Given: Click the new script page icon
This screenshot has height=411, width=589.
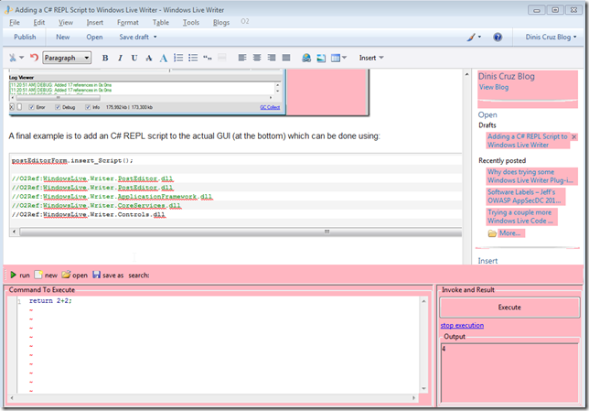Looking at the screenshot, I should coord(37,275).
